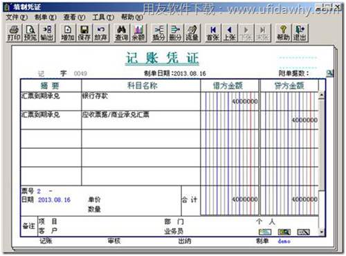Screen dimensions: 346x256
Task: Click the 数量 label
Action: point(94,209)
